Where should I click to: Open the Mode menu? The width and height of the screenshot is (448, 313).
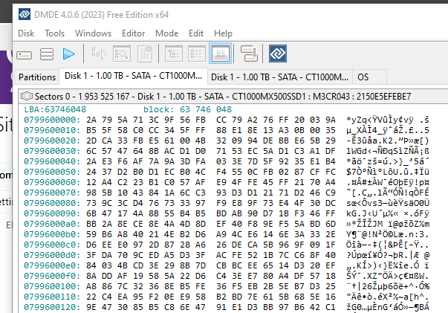tap(167, 33)
